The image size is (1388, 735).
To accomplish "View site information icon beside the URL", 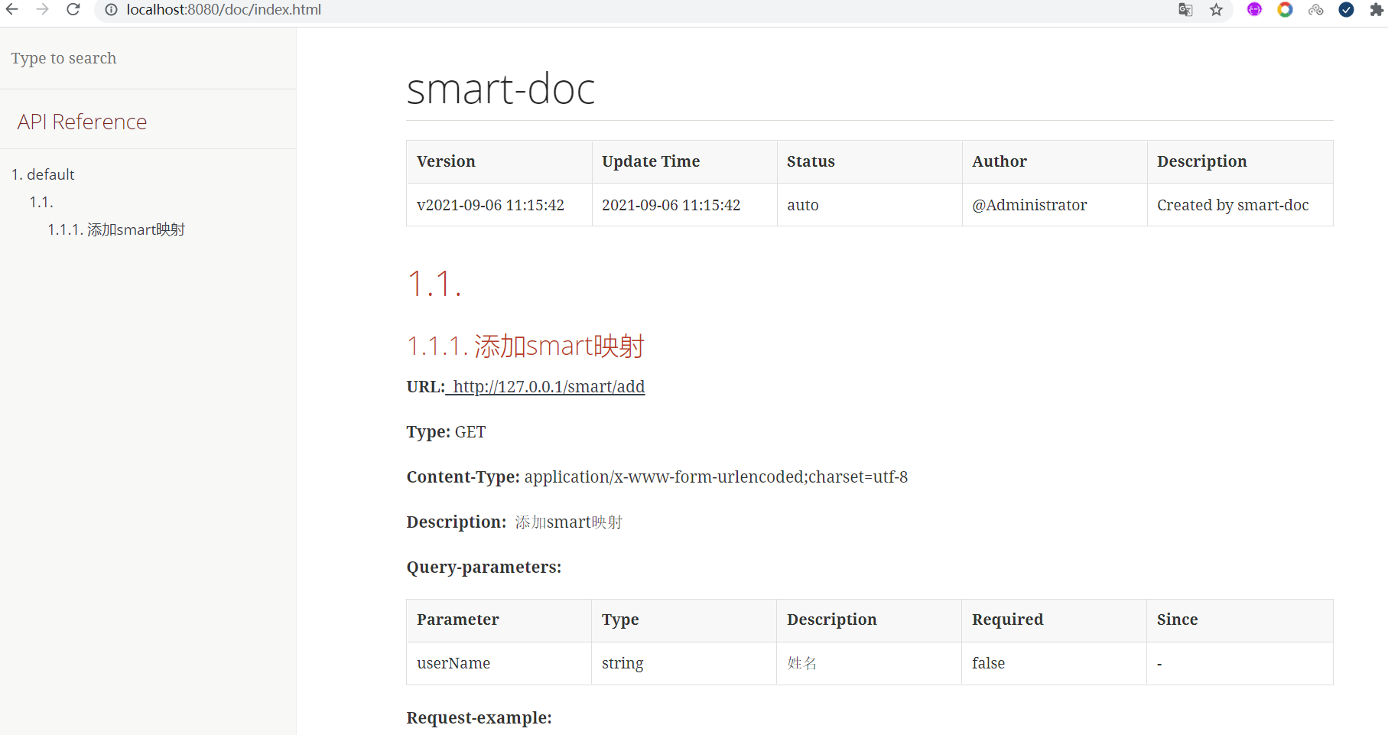I will click(111, 10).
